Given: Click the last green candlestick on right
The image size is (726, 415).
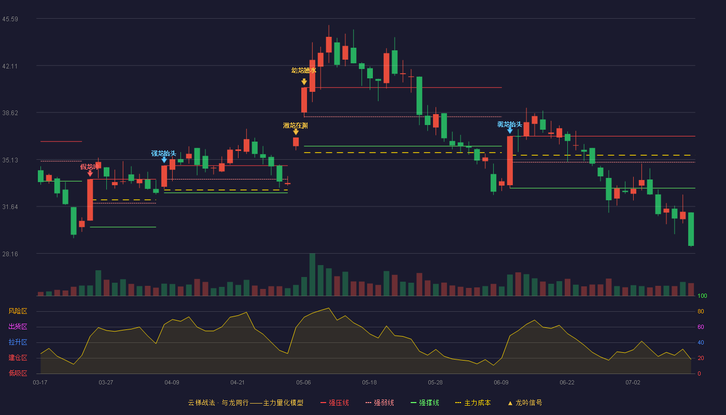Looking at the screenshot, I should point(691,229).
